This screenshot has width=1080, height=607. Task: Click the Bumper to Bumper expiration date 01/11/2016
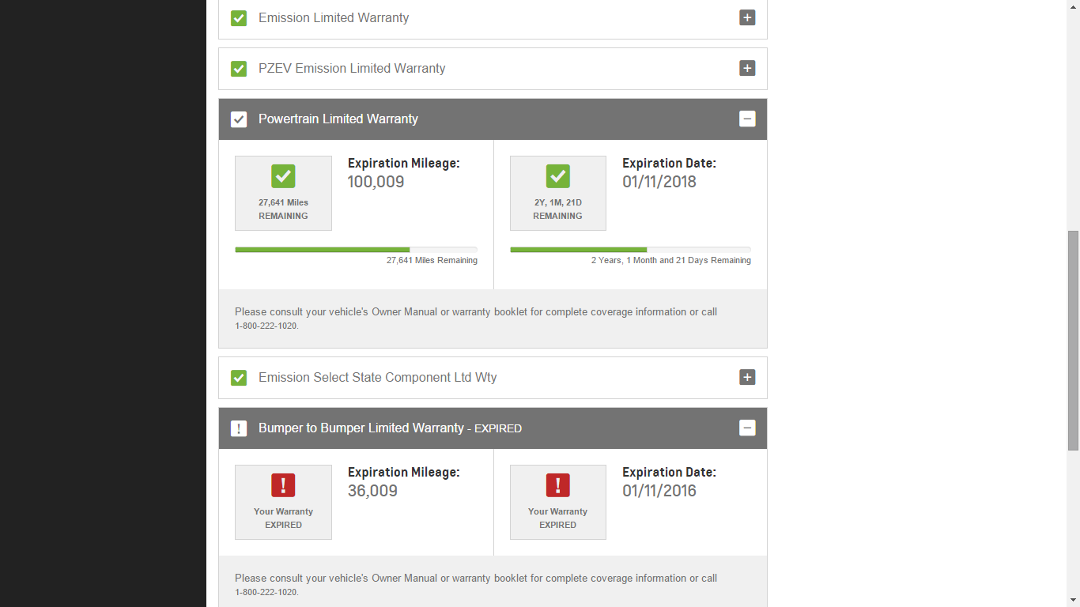659,491
